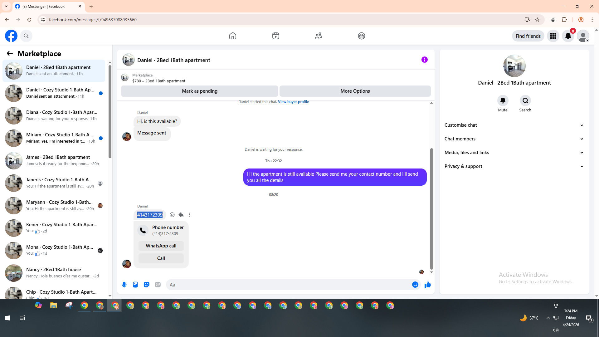This screenshot has width=599, height=337.
Task: Open the Facebook menu grid icon
Action: click(x=553, y=36)
